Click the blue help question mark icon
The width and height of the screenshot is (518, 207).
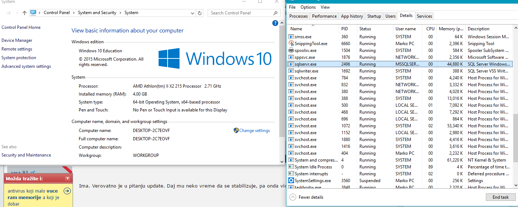(275, 23)
